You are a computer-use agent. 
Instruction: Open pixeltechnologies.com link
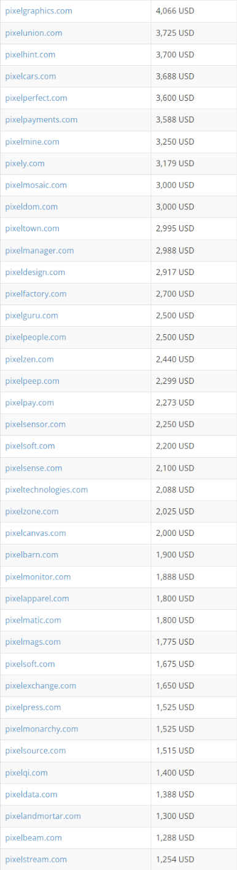tap(47, 490)
